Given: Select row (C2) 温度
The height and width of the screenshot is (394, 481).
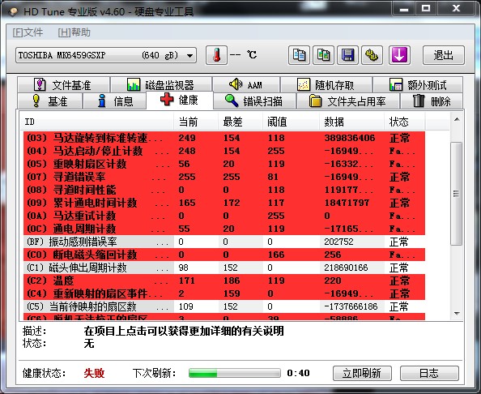Looking at the screenshot, I should point(224,281).
